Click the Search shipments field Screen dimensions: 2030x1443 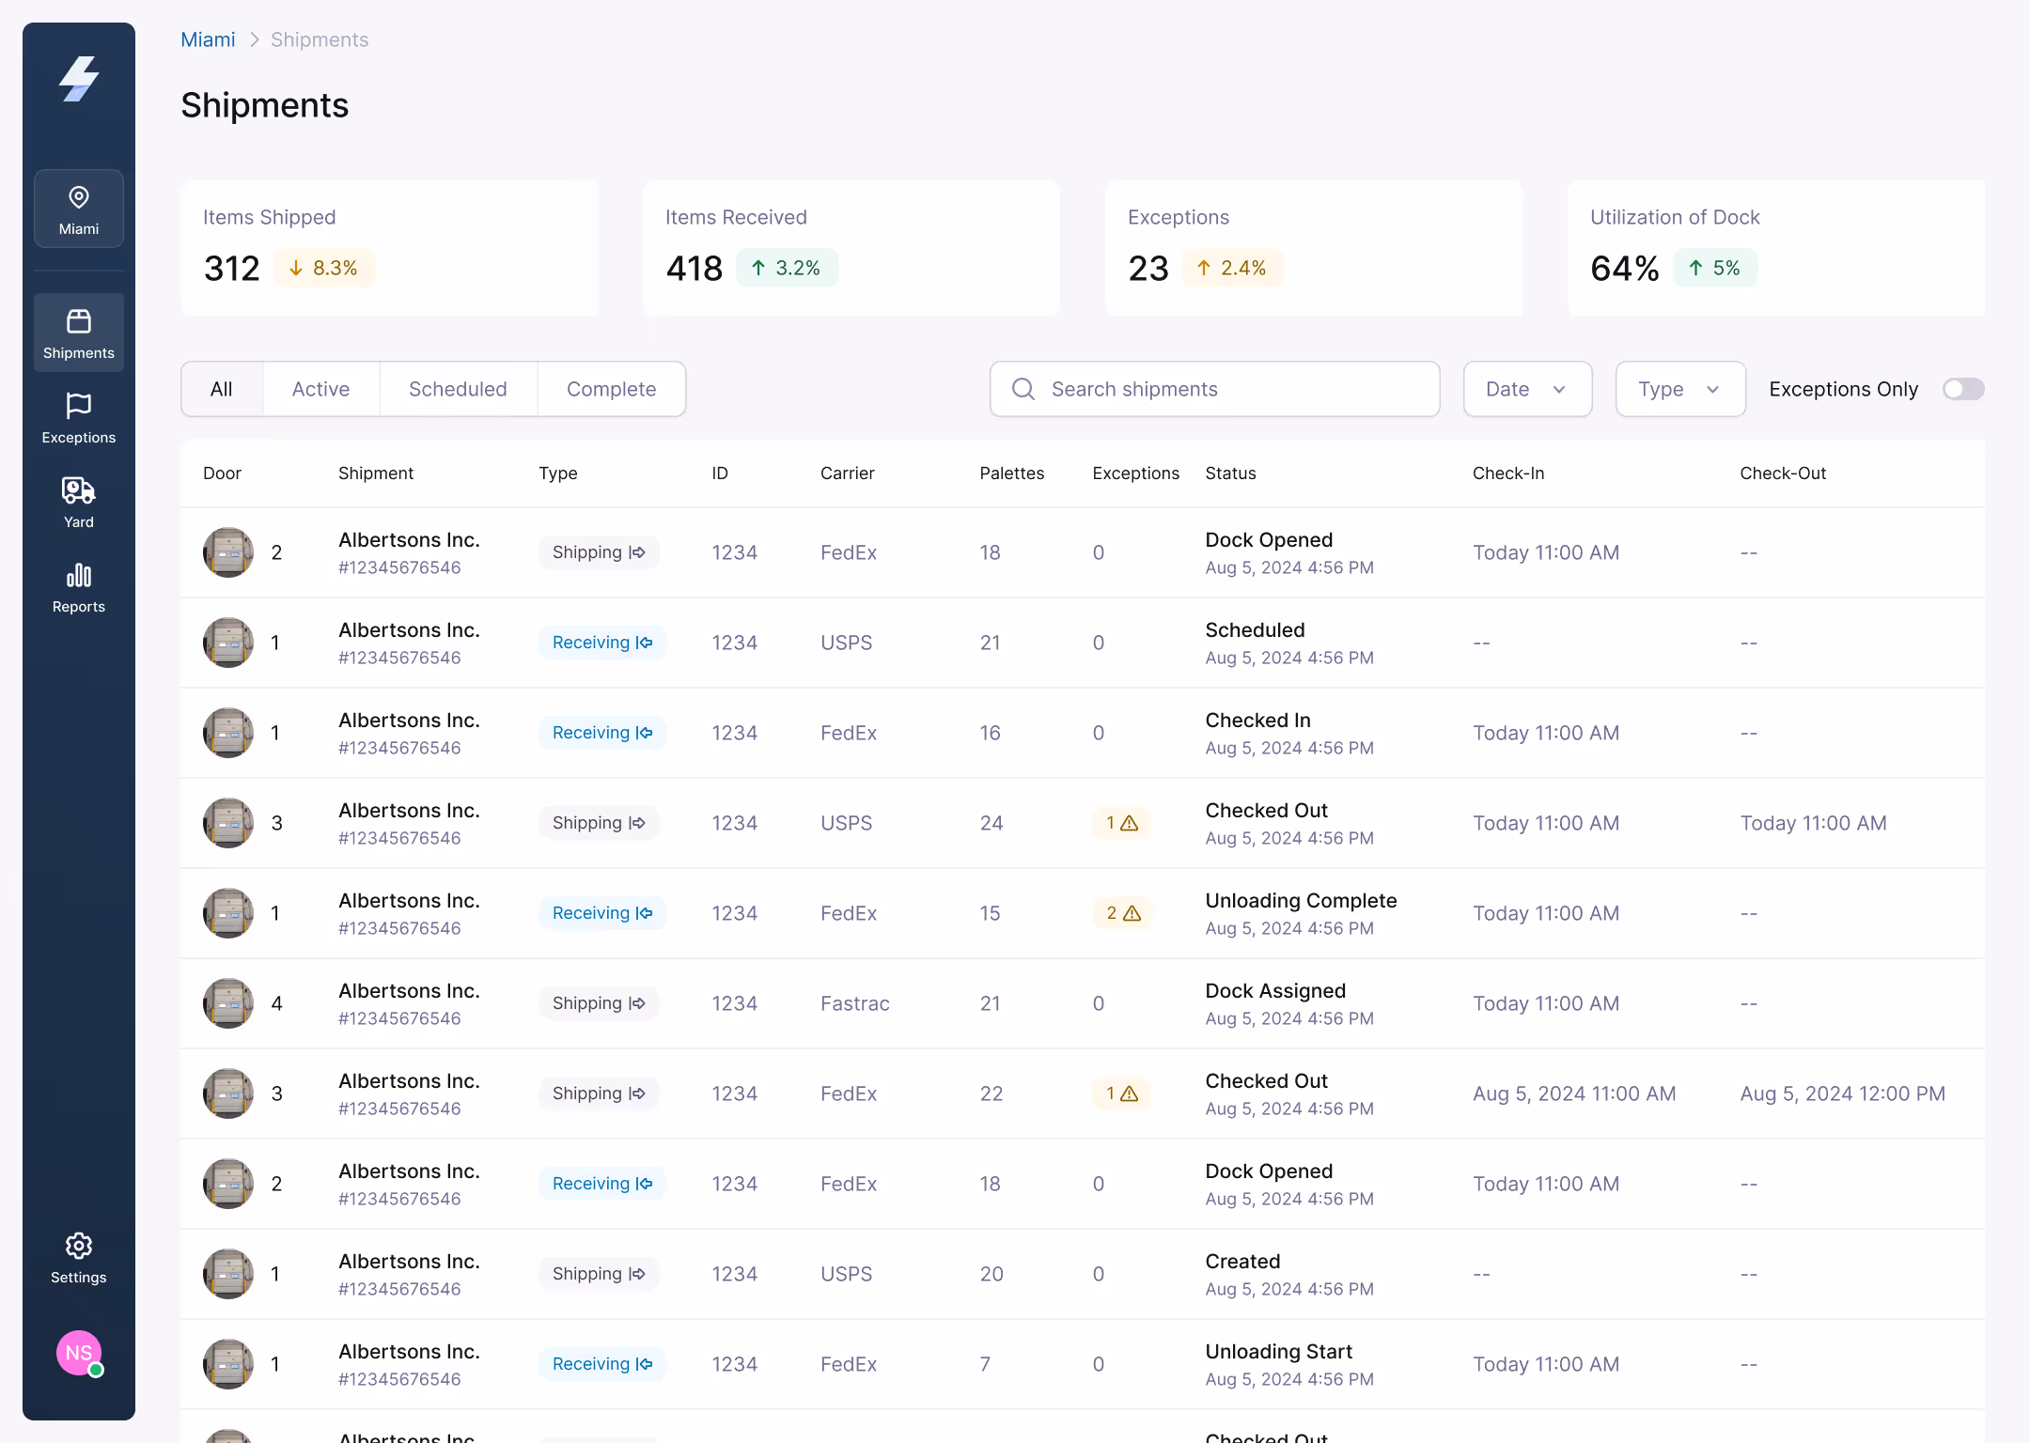pyautogui.click(x=1214, y=389)
